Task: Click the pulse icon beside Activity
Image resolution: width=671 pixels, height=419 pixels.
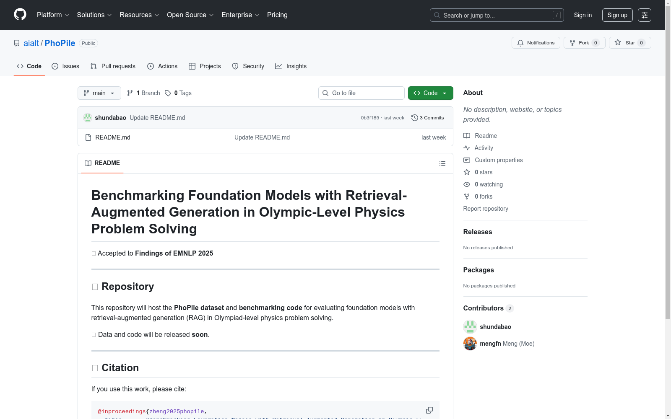Action: 467,148
